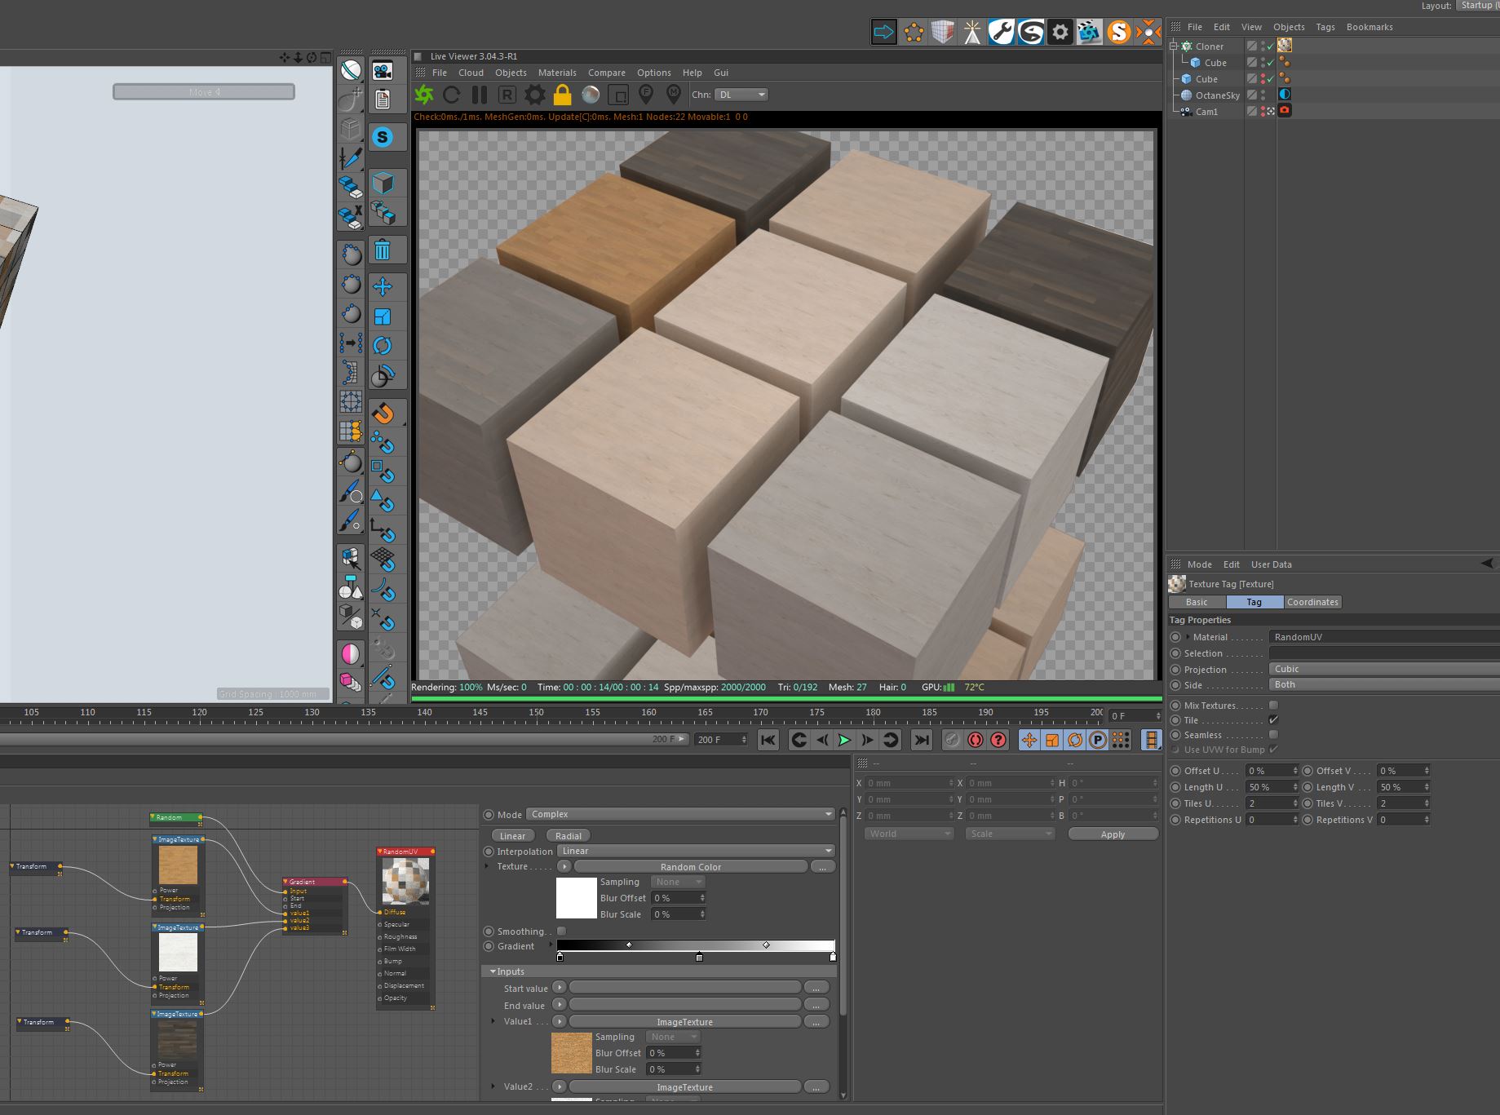Click the white Random Color swatch
Viewport: 1500px width, 1115px height.
(576, 898)
